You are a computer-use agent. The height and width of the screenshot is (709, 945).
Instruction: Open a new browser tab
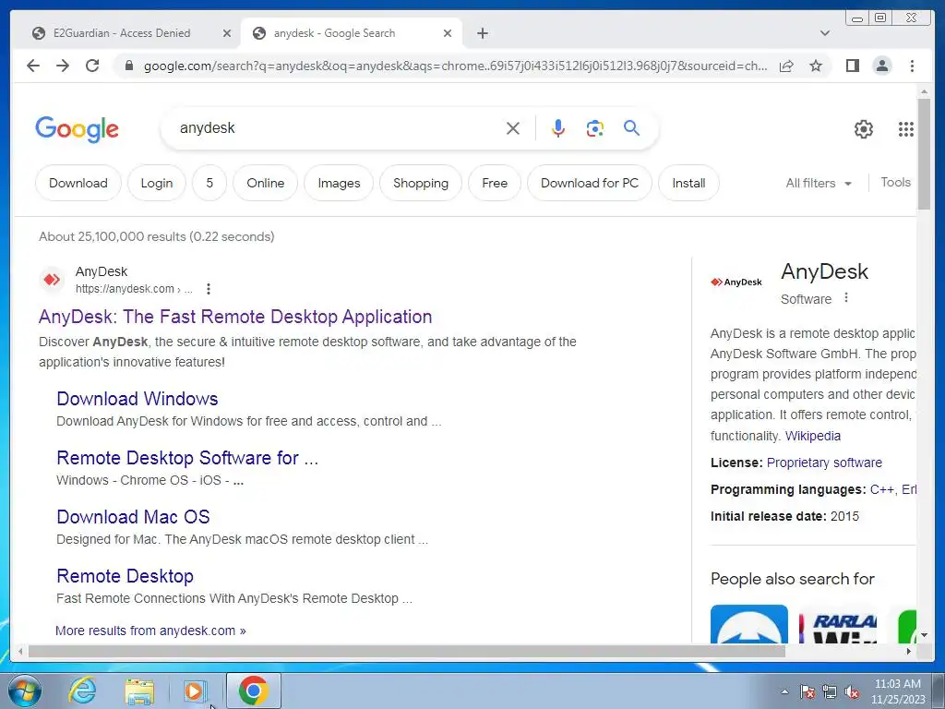(x=482, y=33)
